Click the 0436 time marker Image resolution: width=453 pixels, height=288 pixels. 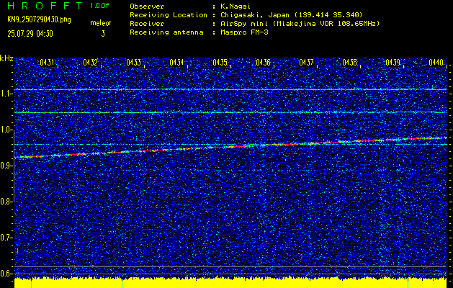263,62
